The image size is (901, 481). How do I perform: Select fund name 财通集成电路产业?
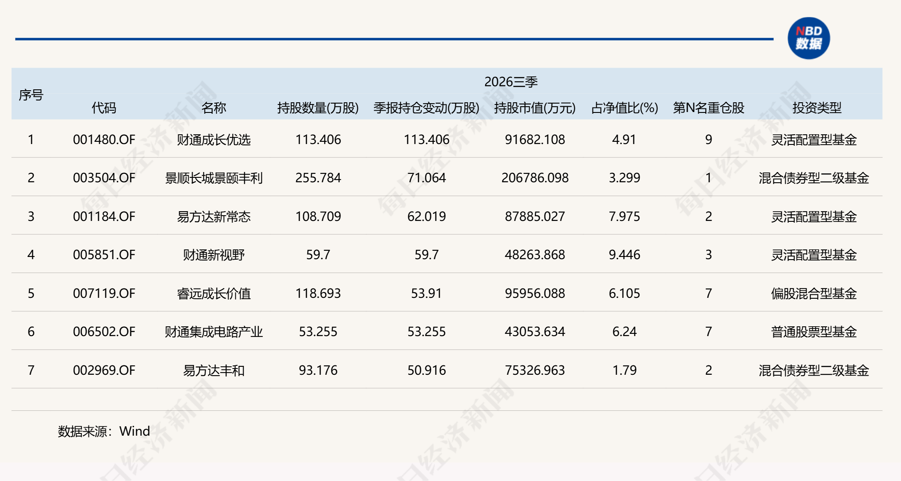click(214, 332)
